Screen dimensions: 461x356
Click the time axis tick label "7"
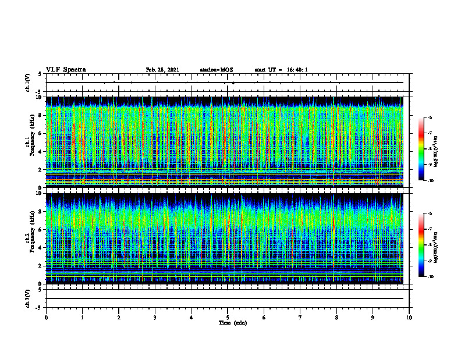coord(300,318)
